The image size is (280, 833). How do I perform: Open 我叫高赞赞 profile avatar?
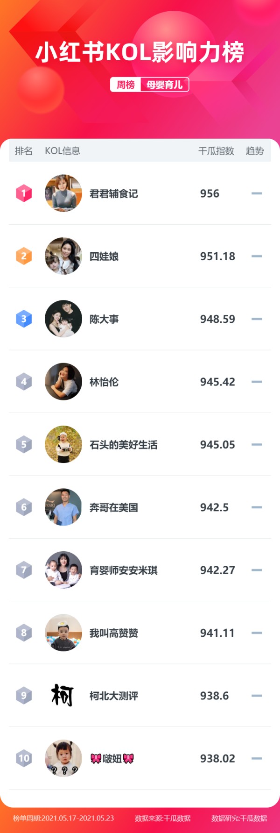point(63,633)
